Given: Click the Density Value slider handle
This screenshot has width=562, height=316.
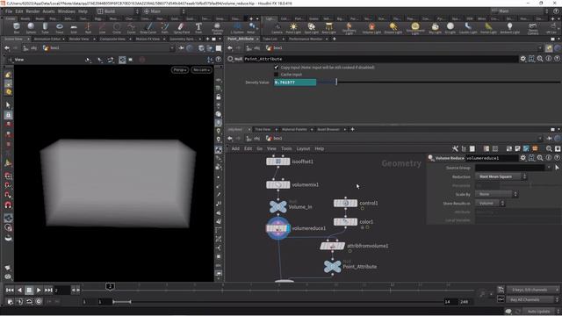Looking at the screenshot, I should pyautogui.click(x=336, y=82).
